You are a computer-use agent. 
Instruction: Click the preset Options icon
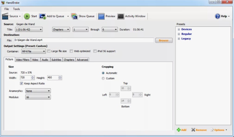coord(212,130)
